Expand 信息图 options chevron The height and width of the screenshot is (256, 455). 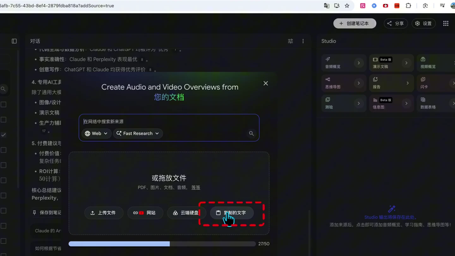coord(406,103)
